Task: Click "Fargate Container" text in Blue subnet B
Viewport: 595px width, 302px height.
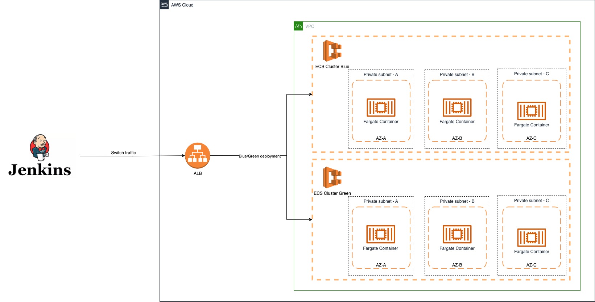Action: pyautogui.click(x=457, y=122)
